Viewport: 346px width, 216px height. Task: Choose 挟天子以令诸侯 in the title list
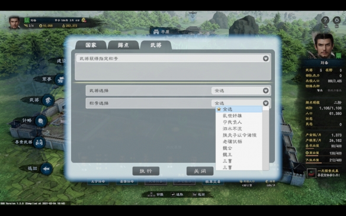pyautogui.click(x=239, y=135)
